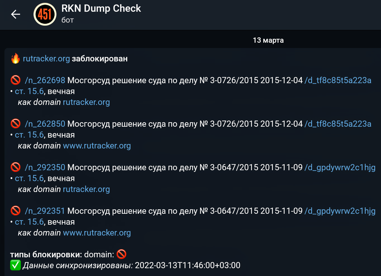
Task: Open ст. 15.6 link under /n_292351
Action: point(29,222)
